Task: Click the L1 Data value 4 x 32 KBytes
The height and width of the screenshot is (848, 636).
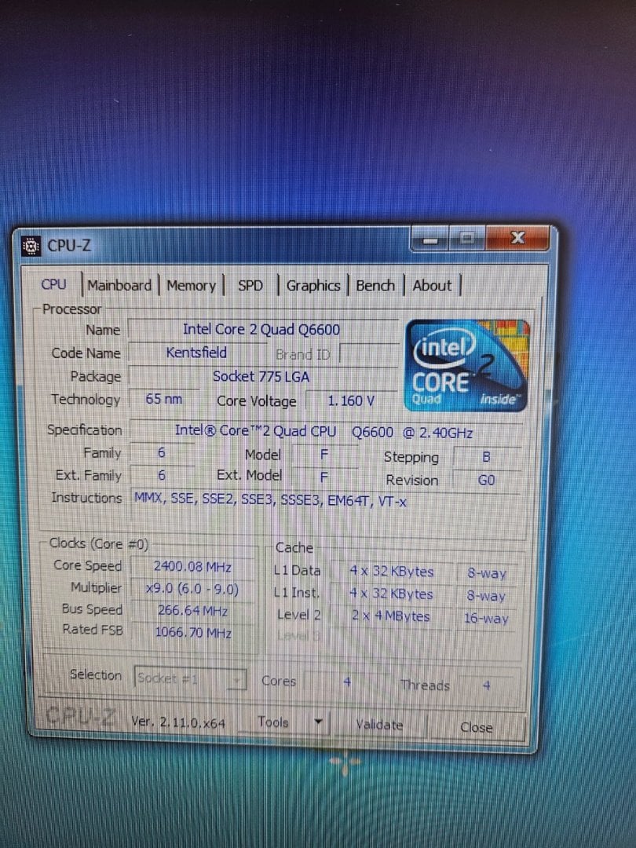Action: pos(392,571)
